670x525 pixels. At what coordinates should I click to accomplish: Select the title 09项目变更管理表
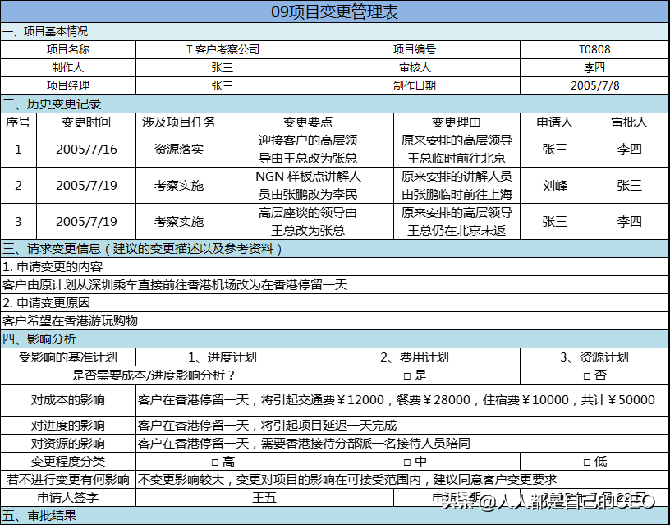[334, 12]
